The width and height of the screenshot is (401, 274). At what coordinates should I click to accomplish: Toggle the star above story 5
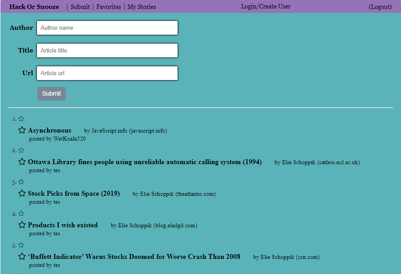[21, 245]
